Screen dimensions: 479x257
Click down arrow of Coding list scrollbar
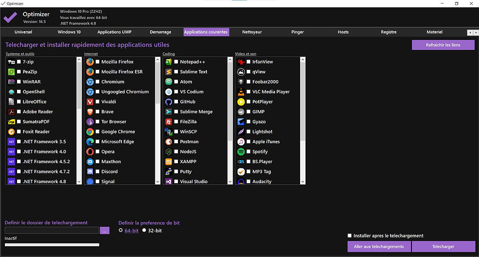230,182
